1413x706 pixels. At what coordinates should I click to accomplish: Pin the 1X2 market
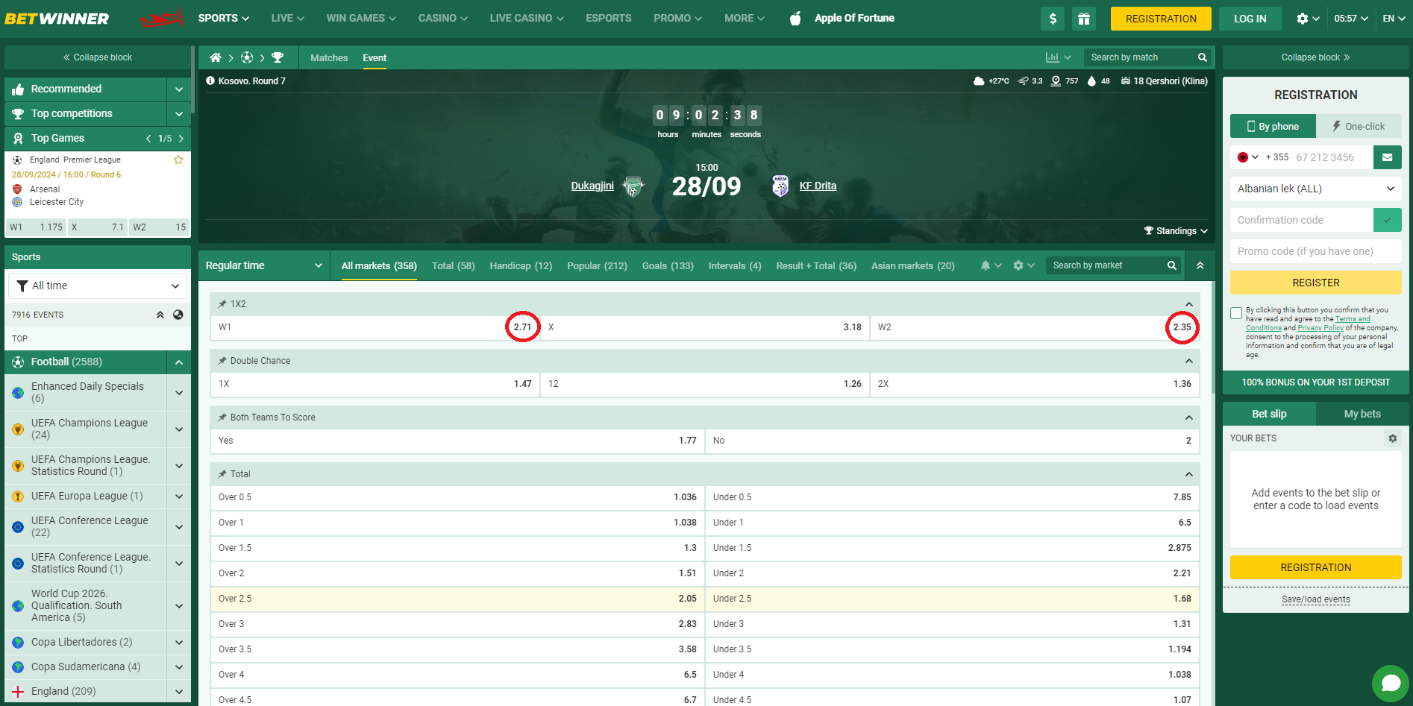pyautogui.click(x=222, y=304)
